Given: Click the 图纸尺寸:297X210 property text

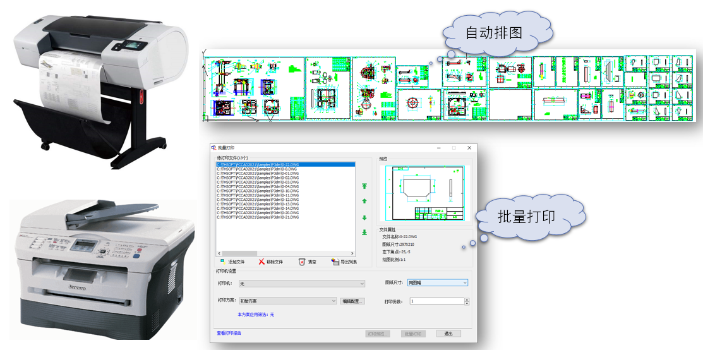Looking at the screenshot, I should [x=398, y=244].
